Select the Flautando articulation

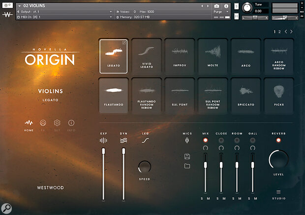(x=114, y=95)
